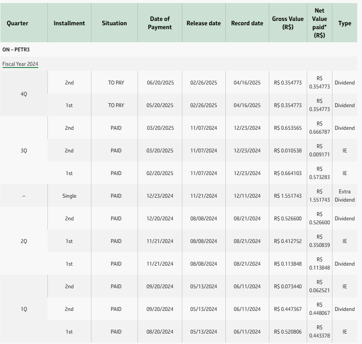The width and height of the screenshot is (362, 344).
Task: Click the Situation column header
Action: (114, 24)
